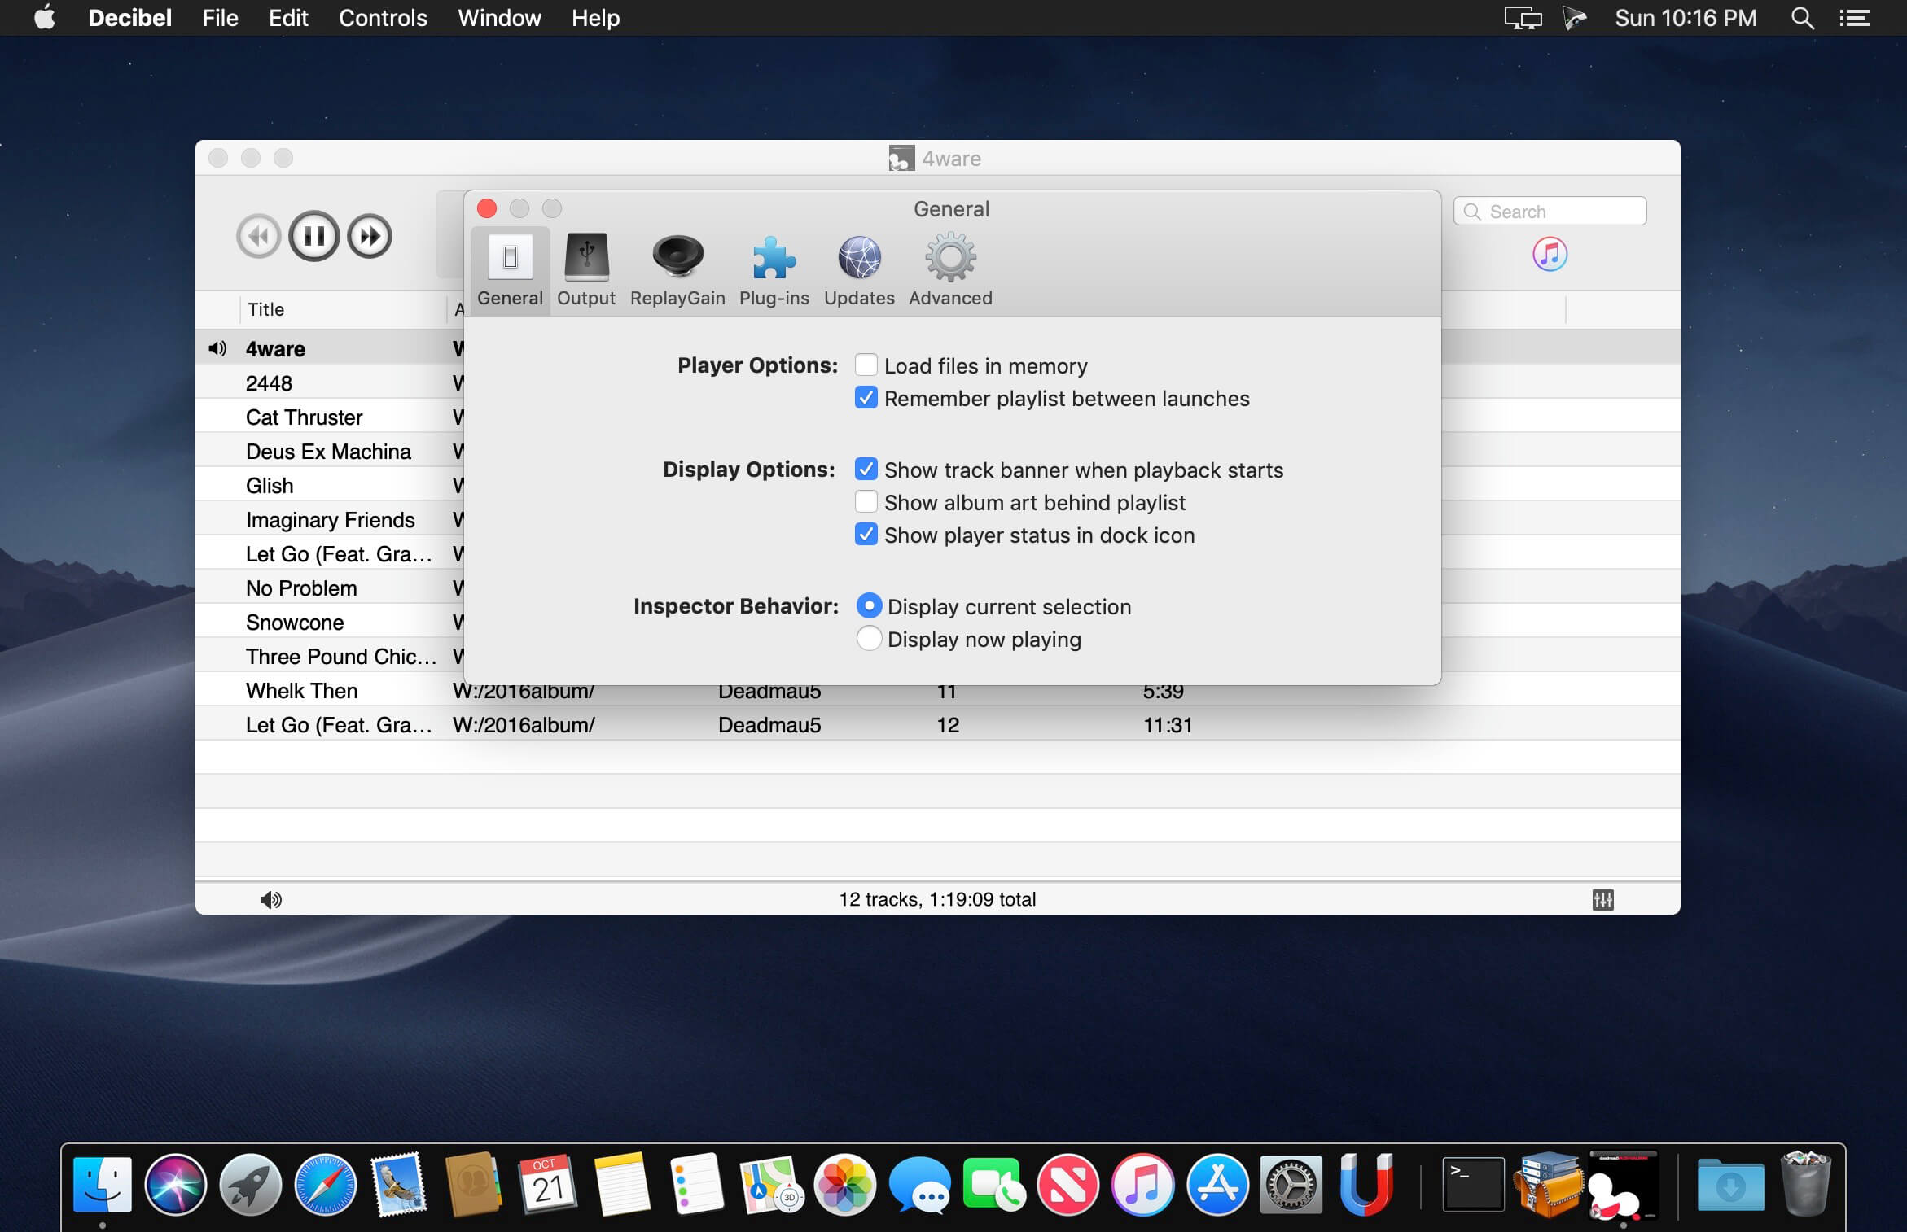Skip to next track button
1907x1232 pixels.
click(370, 237)
